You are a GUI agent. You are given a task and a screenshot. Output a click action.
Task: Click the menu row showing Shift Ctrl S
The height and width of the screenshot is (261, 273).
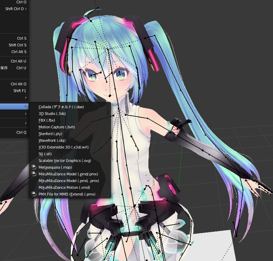(x=14, y=45)
